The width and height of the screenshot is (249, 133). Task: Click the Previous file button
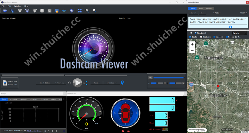tap(60, 83)
